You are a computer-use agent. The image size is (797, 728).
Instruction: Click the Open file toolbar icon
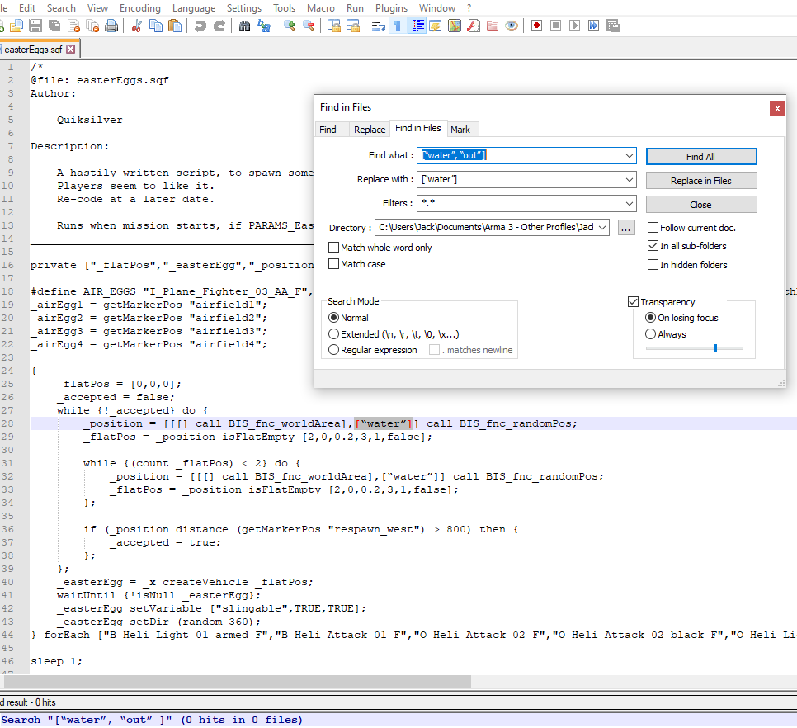tap(17, 26)
